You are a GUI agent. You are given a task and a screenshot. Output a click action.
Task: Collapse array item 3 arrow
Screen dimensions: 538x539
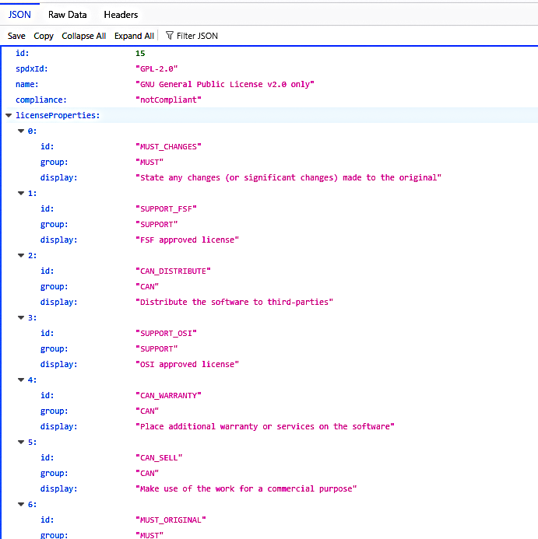pos(21,317)
